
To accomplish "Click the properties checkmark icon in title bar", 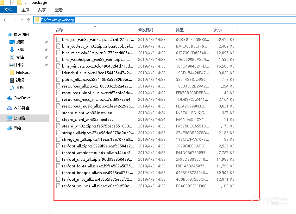I will pos(12,3).
